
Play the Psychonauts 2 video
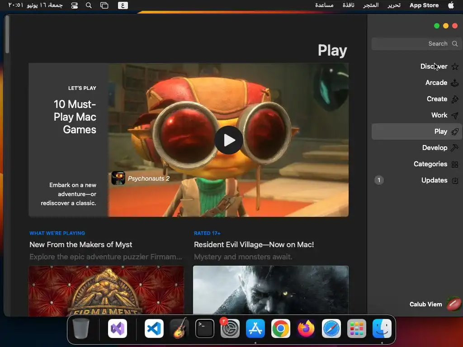(x=229, y=140)
